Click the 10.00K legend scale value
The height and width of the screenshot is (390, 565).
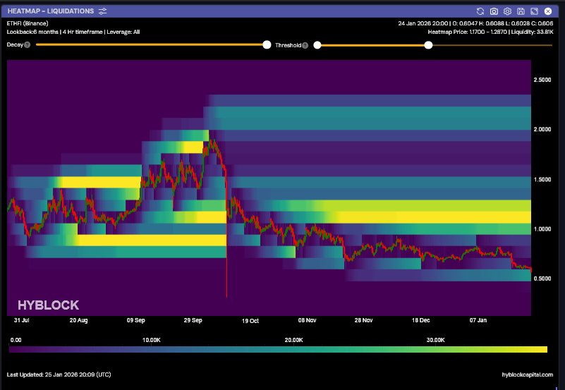(152, 340)
